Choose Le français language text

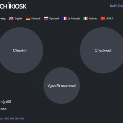pos(74,18)
